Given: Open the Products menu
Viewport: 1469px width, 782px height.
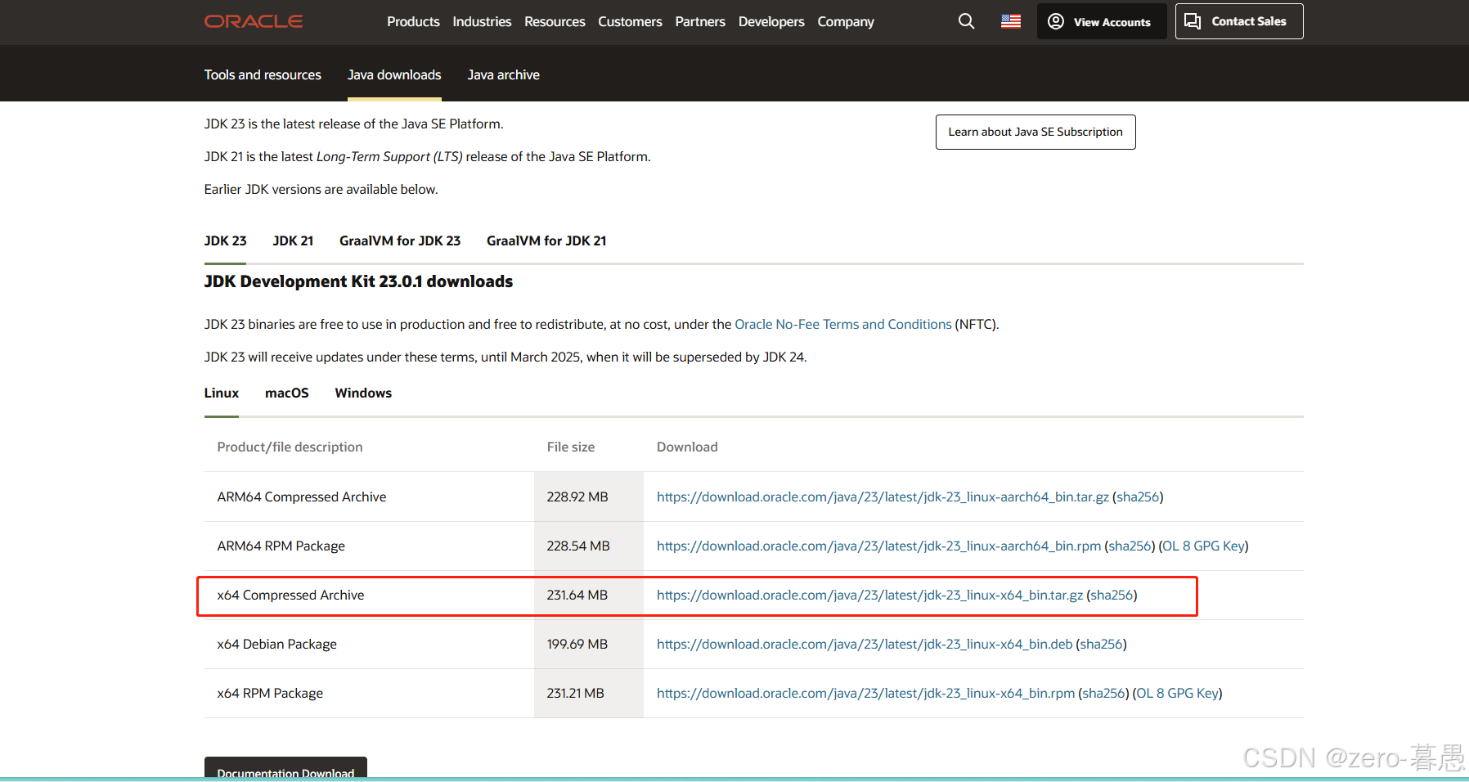Looking at the screenshot, I should pos(413,21).
